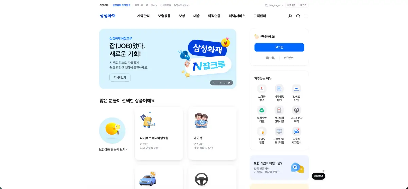This screenshot has width=408, height=189.
Task: Open the hamburger full menu icon
Action: (x=306, y=16)
